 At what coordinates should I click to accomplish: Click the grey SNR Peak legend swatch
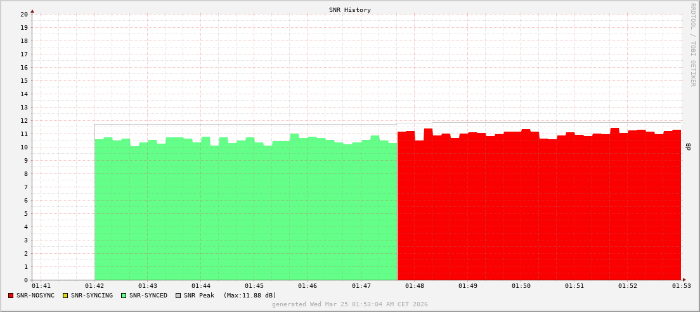coord(178,296)
